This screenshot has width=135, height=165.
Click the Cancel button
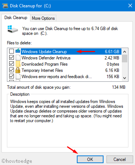(x=120, y=159)
